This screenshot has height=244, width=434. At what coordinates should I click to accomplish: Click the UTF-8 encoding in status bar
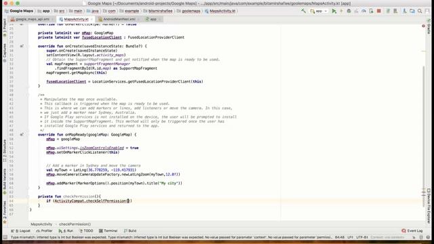point(362,237)
